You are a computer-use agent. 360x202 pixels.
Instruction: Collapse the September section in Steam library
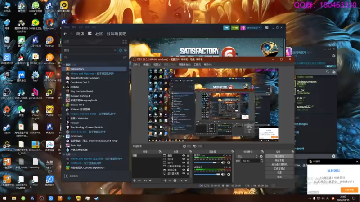(64, 154)
